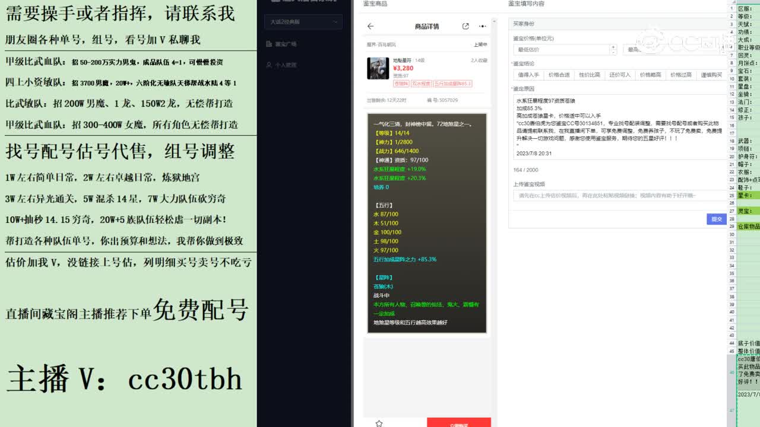The height and width of the screenshot is (427, 760).
Task: Open the share icon beside 商品详情 title
Action: pos(465,26)
